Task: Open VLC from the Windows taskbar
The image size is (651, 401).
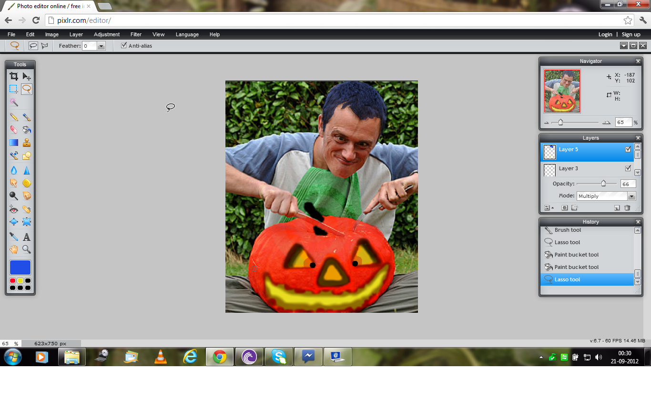Action: point(161,357)
